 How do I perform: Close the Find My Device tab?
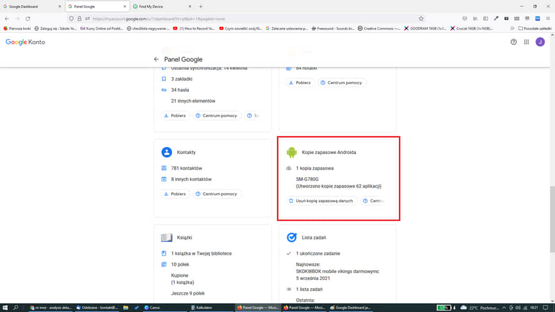point(189,6)
